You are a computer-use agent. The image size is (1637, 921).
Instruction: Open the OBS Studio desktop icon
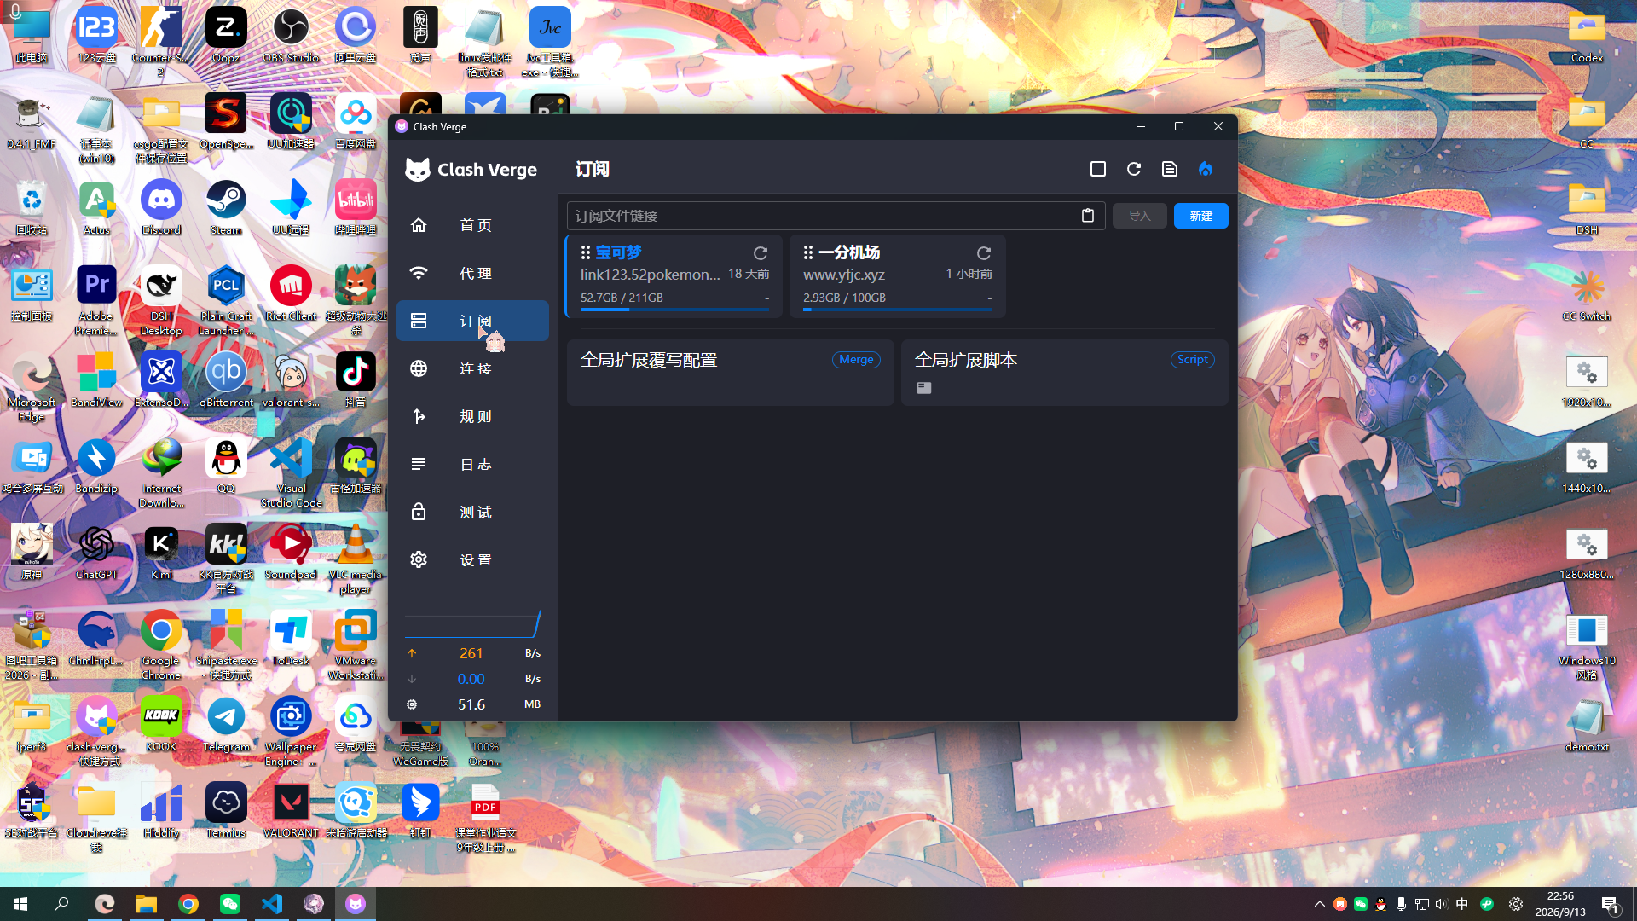click(291, 36)
